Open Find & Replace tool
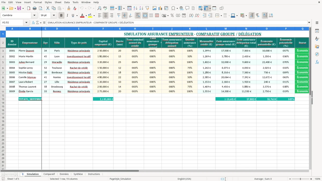 coord(99,8)
